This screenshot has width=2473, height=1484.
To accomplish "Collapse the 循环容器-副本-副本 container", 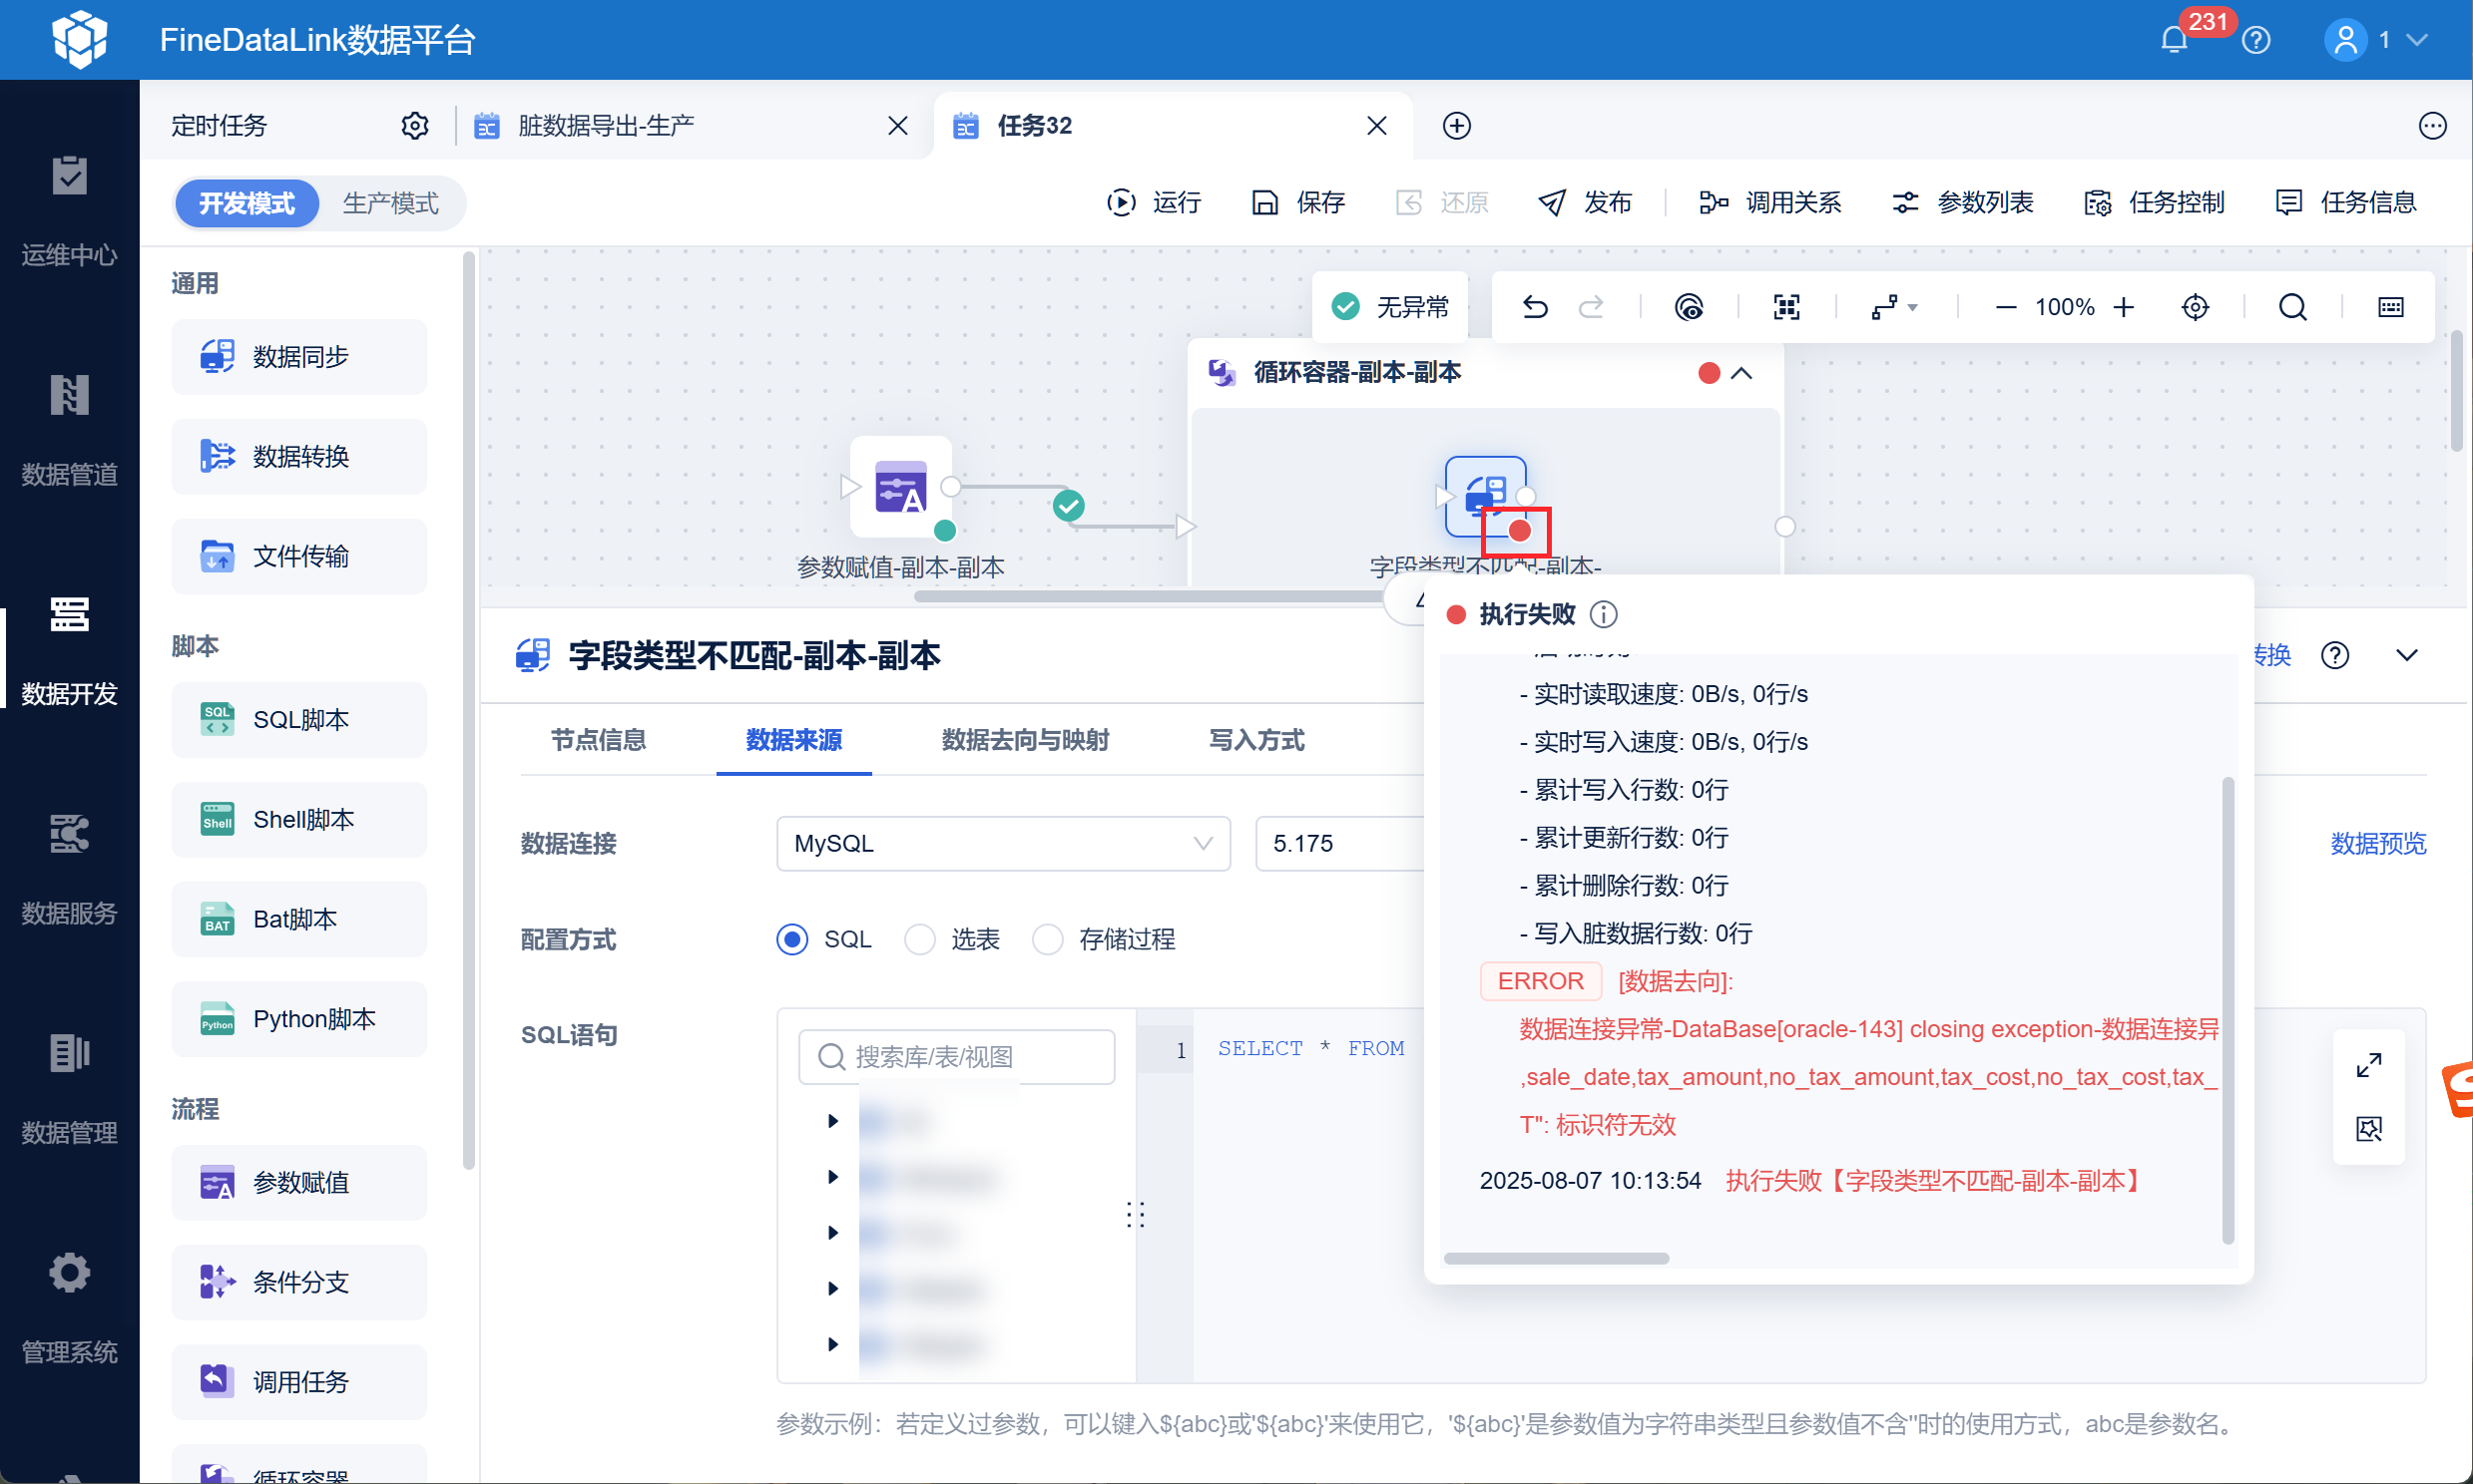I will tap(1741, 373).
